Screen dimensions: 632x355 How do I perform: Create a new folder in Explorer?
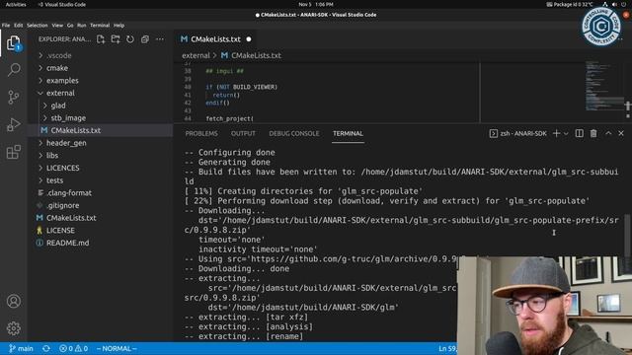pyautogui.click(x=116, y=39)
